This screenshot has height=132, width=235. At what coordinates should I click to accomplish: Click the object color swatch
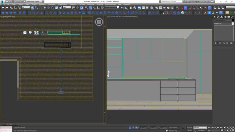(233, 20)
